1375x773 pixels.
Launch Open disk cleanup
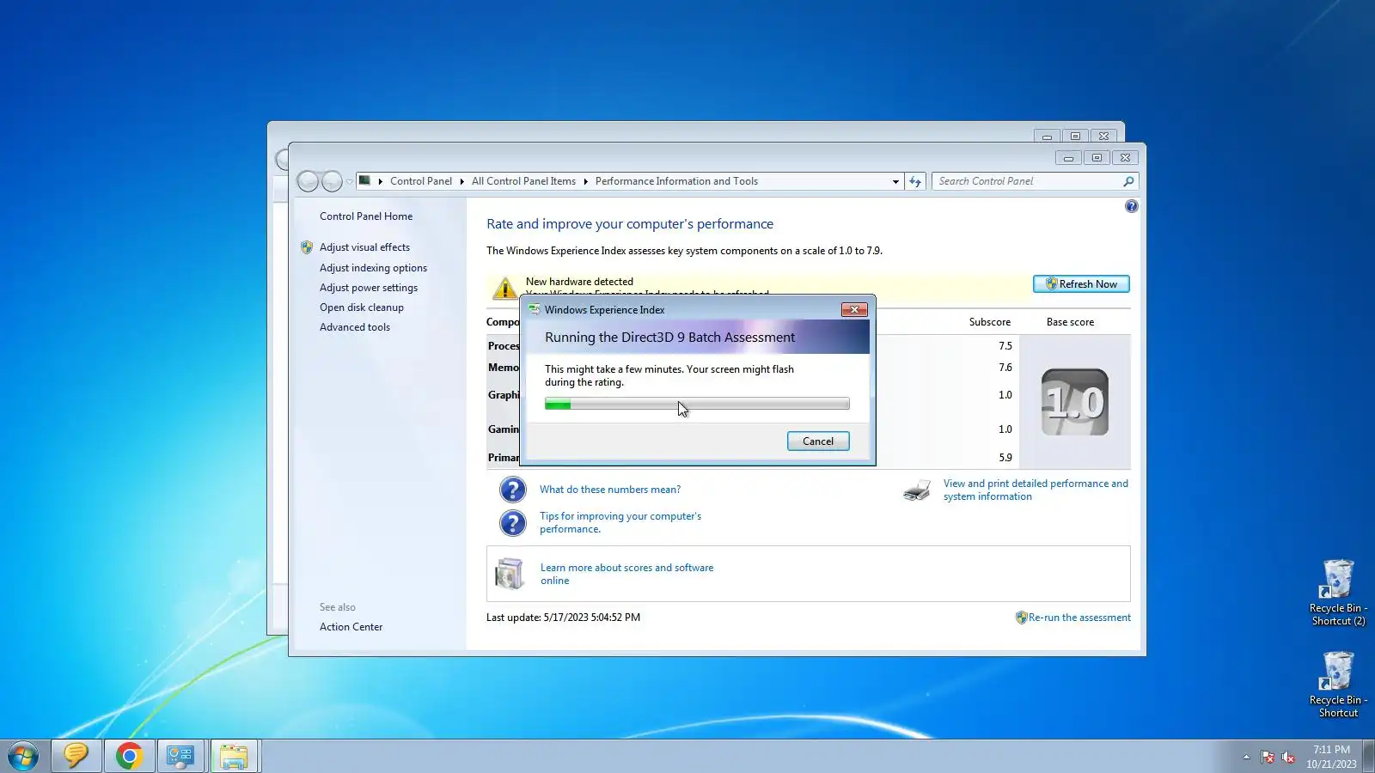362,307
